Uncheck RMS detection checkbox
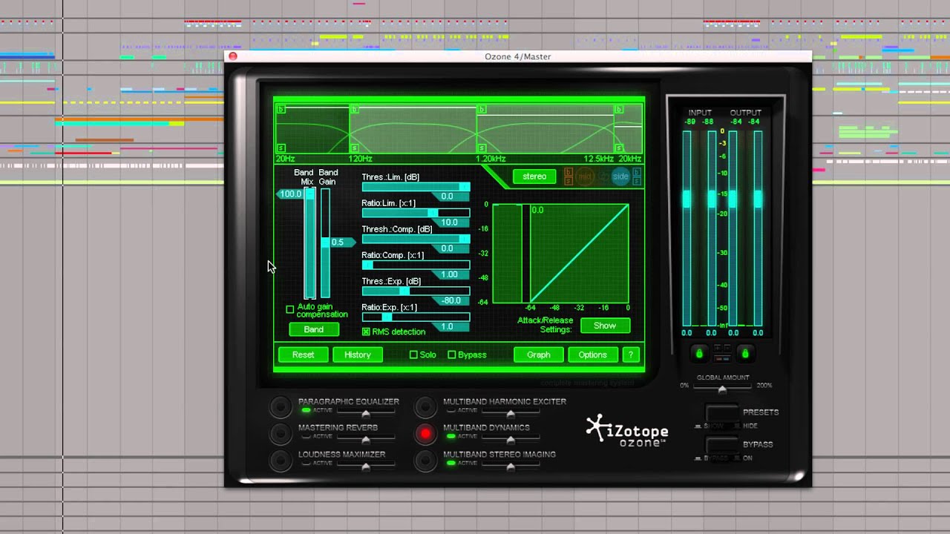 [366, 332]
